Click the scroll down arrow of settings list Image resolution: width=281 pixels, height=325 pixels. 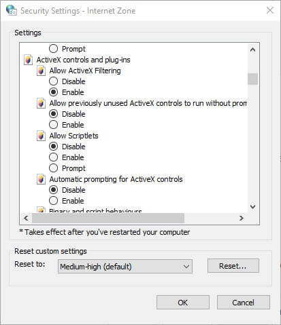(252, 206)
